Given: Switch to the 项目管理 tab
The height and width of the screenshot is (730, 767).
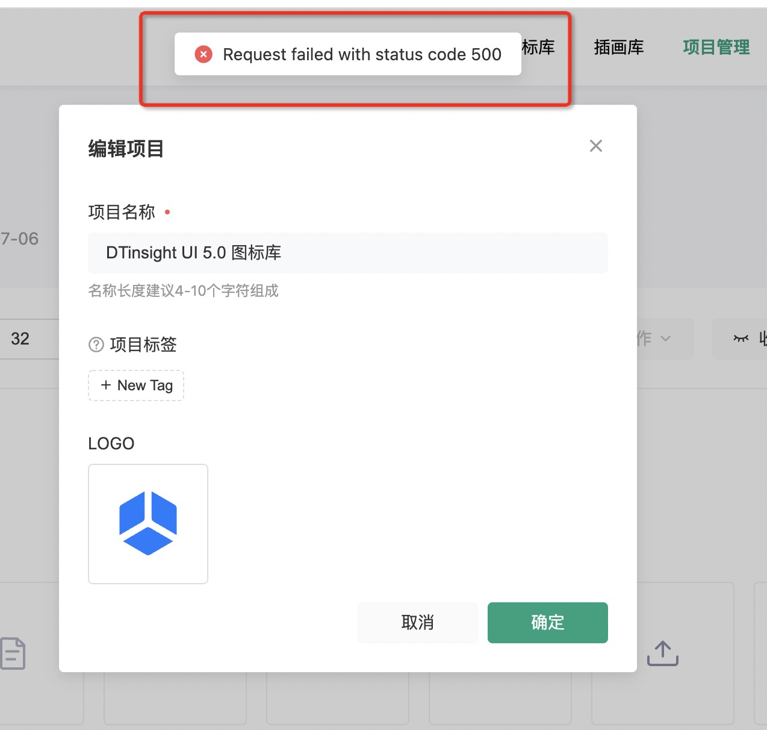Looking at the screenshot, I should (x=716, y=48).
